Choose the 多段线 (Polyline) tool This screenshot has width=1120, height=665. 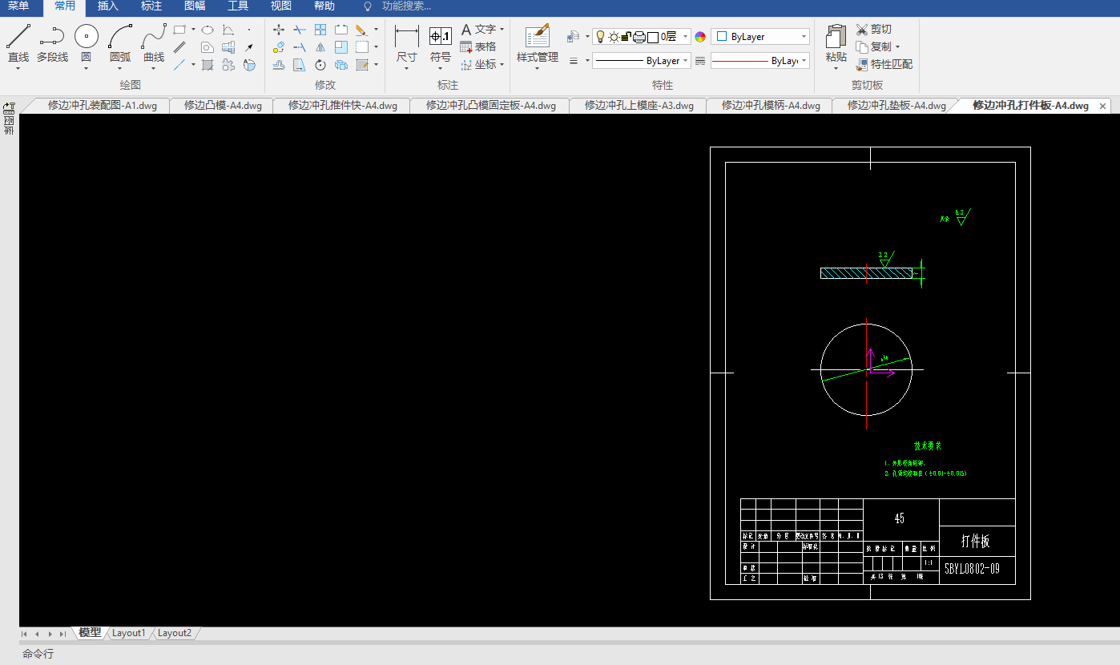coord(52,37)
